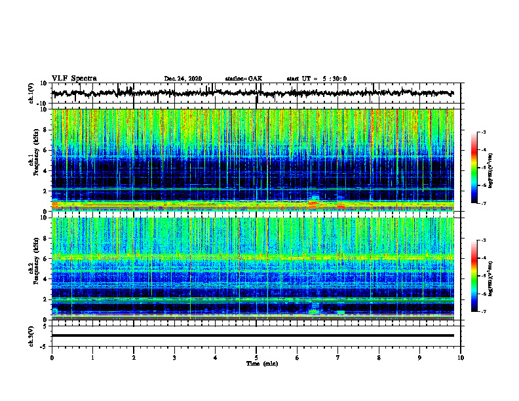Click the "-3" label on ch.1 color bar
The height and width of the screenshot is (401, 519).
click(483, 132)
